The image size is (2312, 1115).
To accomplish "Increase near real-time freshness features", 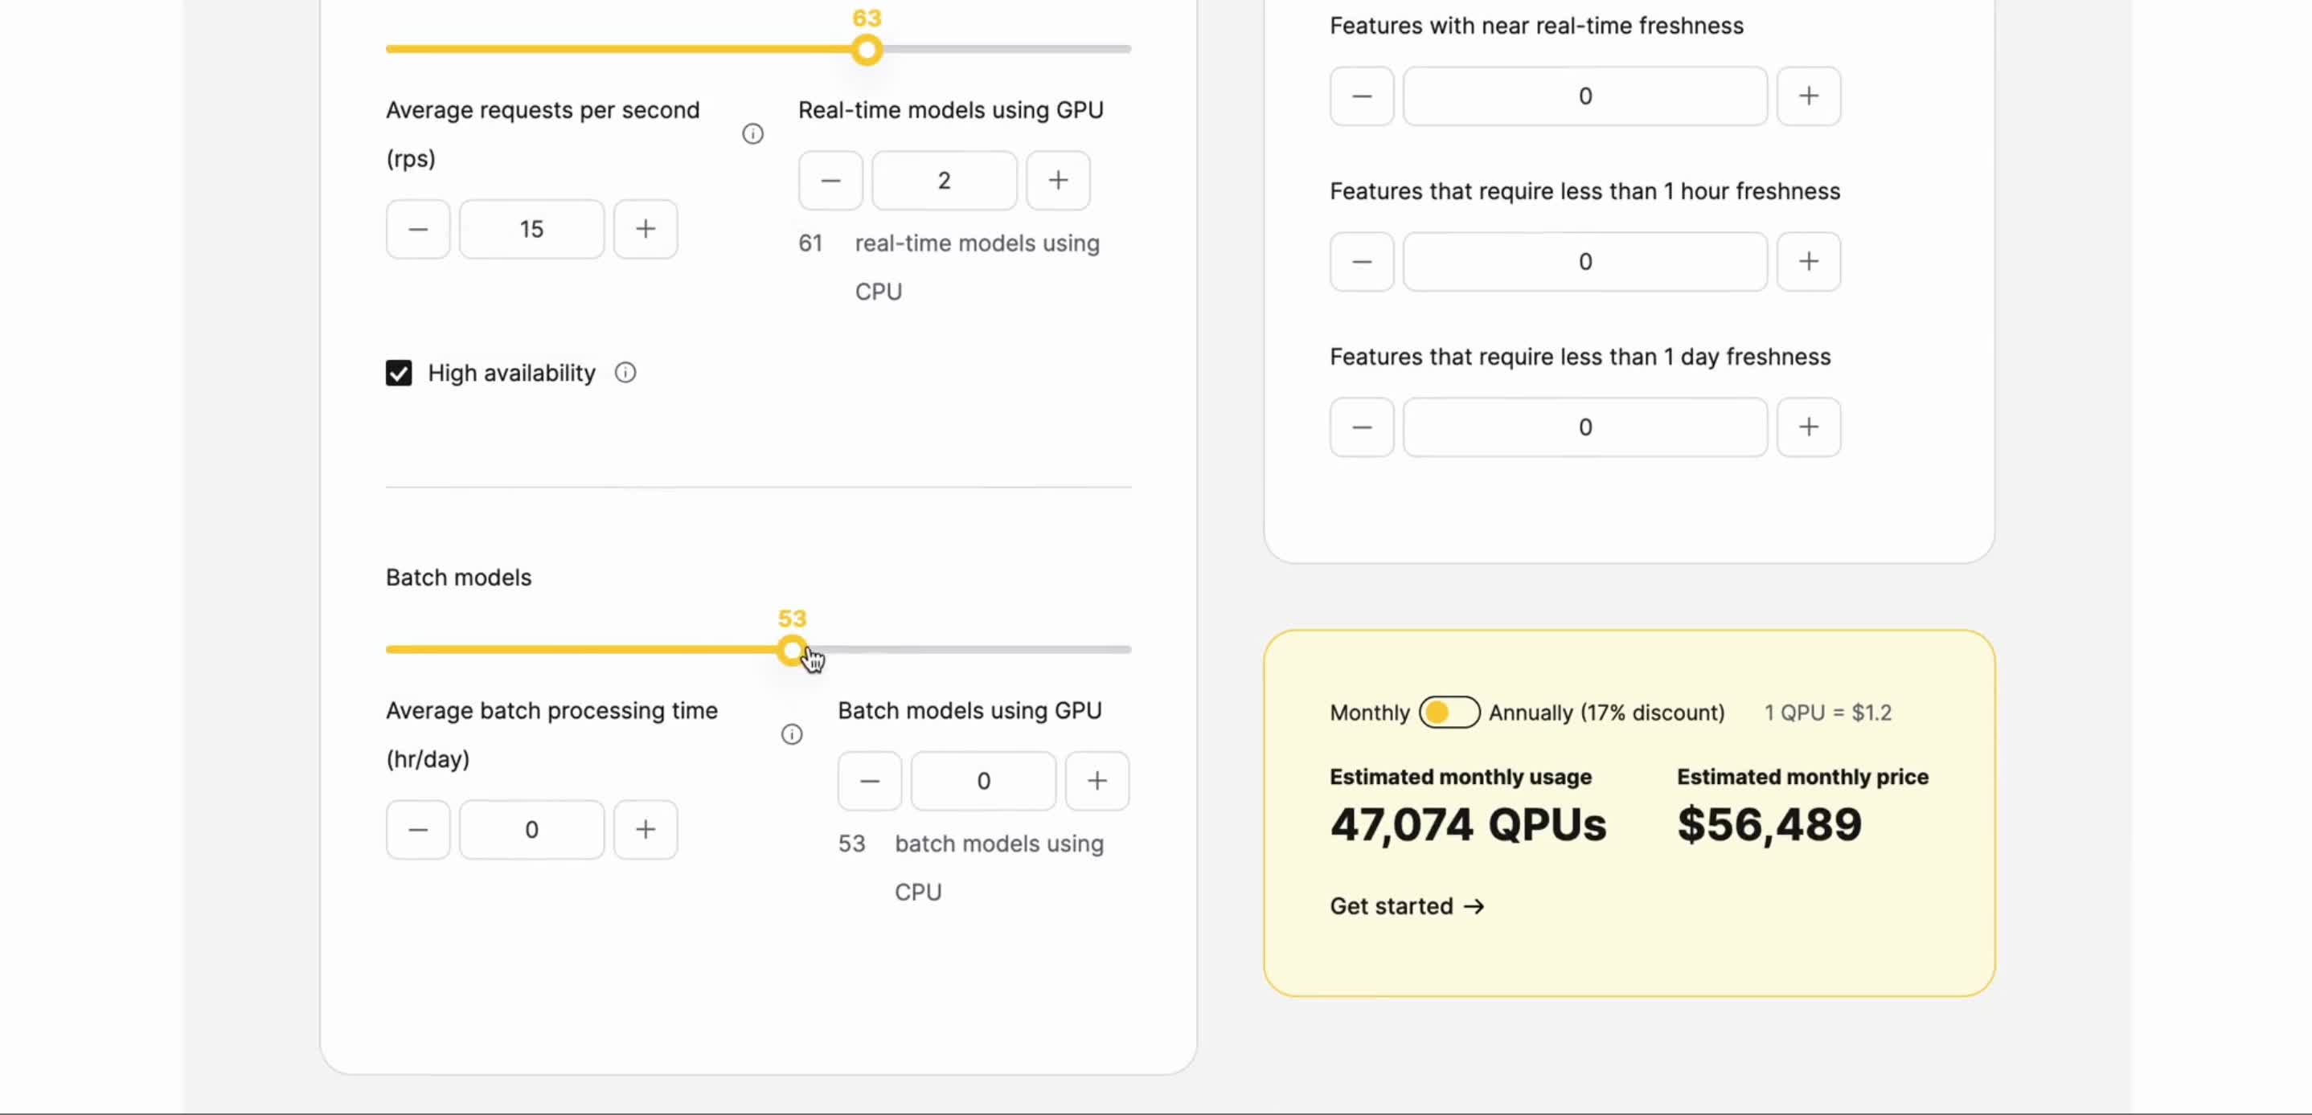I will [1809, 96].
